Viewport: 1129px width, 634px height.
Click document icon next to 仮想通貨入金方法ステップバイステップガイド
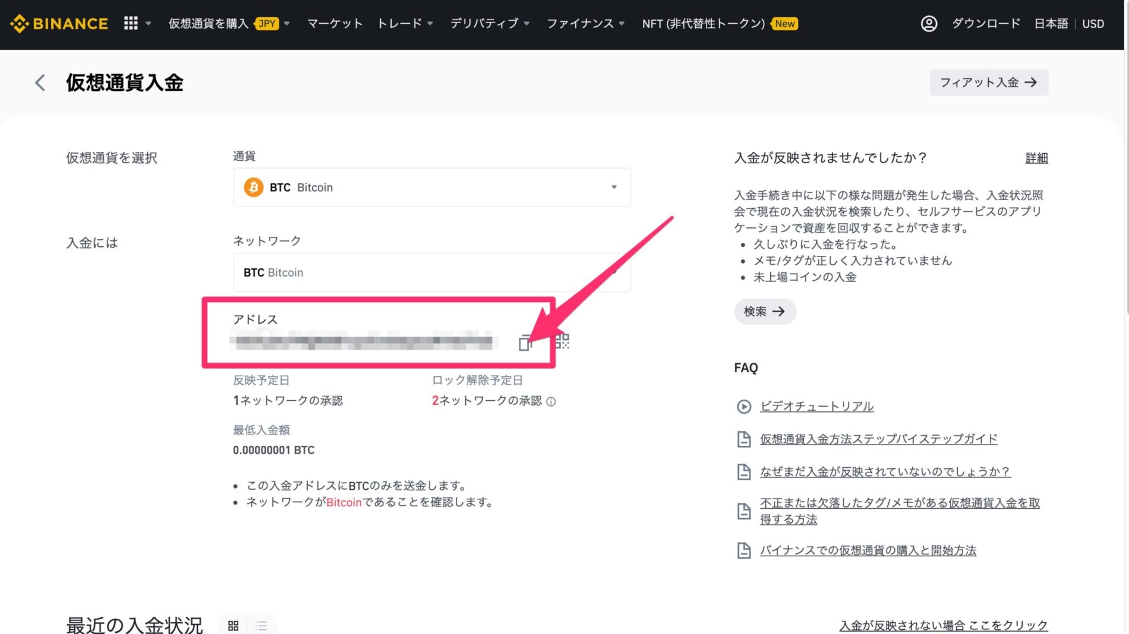click(744, 439)
